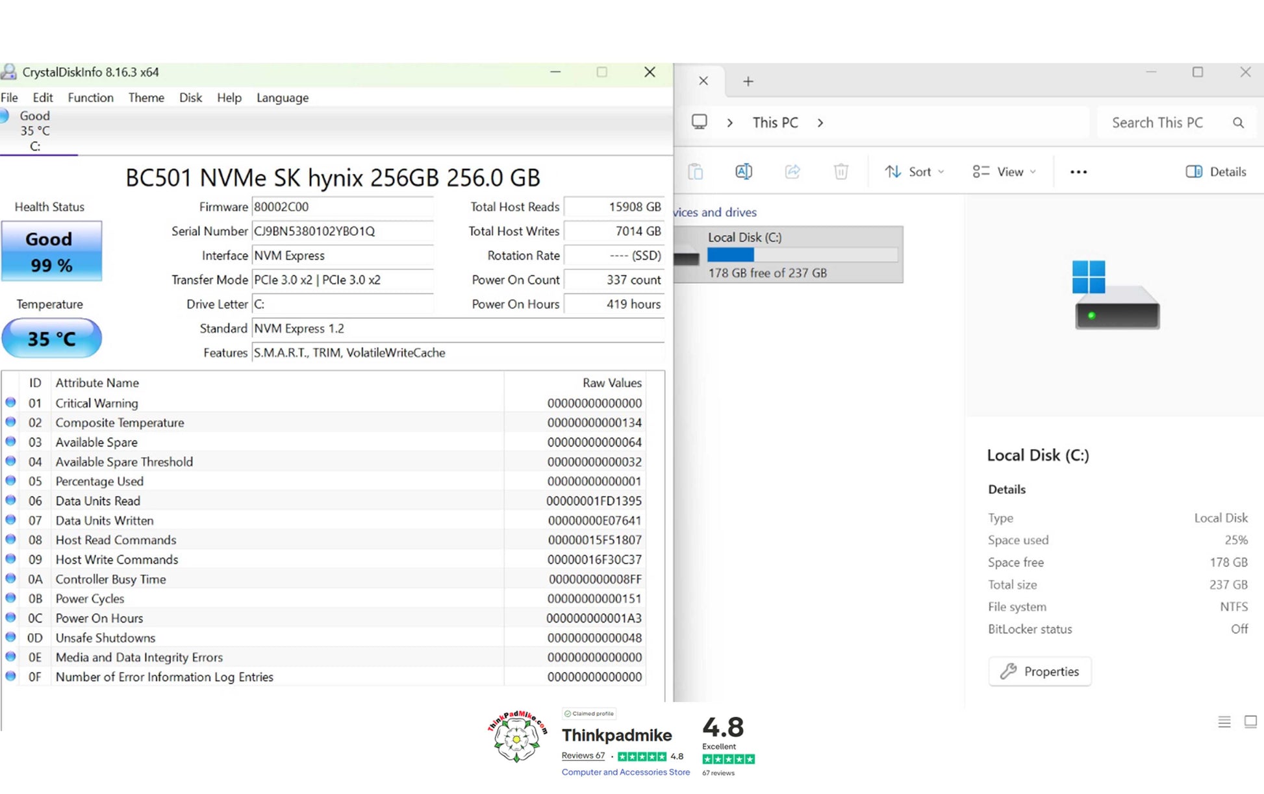Click the Delete trash icon

pos(841,171)
